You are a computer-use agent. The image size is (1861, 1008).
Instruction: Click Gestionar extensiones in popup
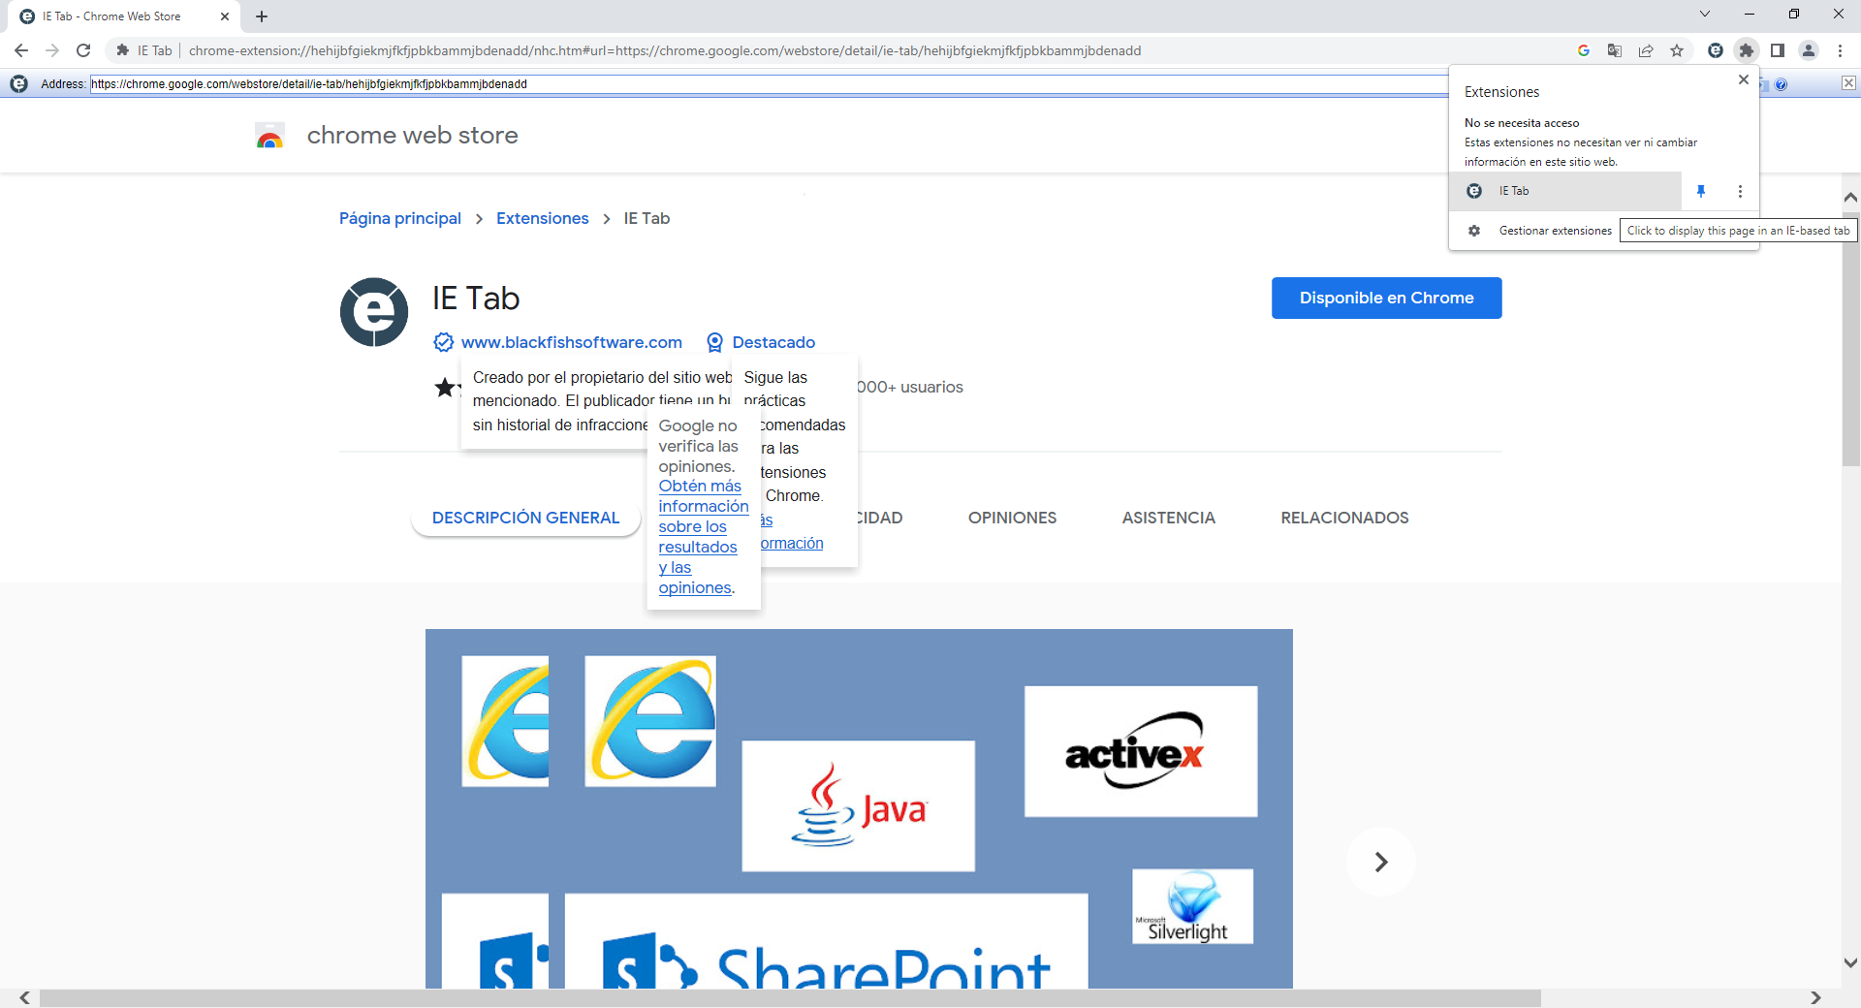pos(1555,231)
